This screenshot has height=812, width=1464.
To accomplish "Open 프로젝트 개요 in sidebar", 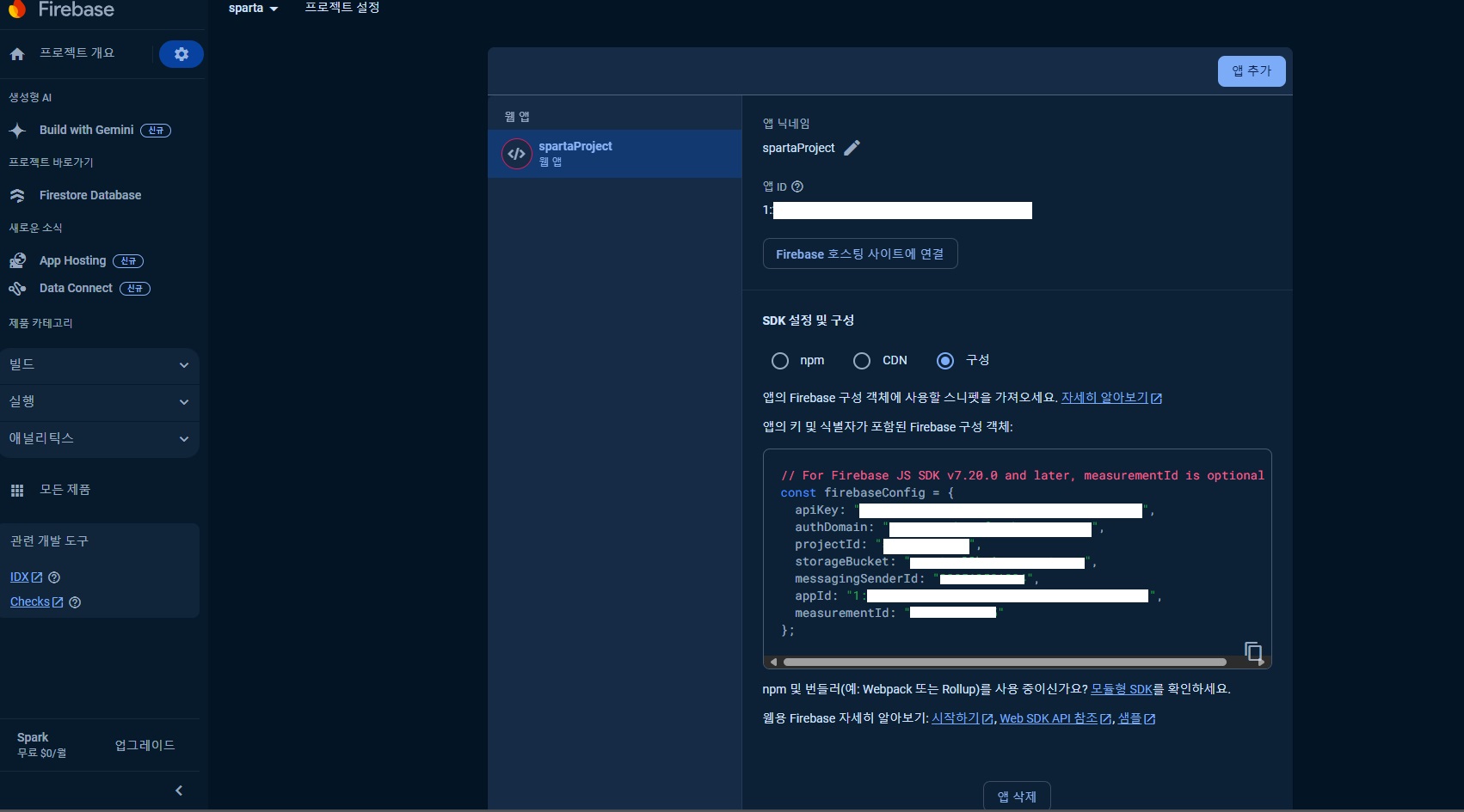I will click(77, 53).
